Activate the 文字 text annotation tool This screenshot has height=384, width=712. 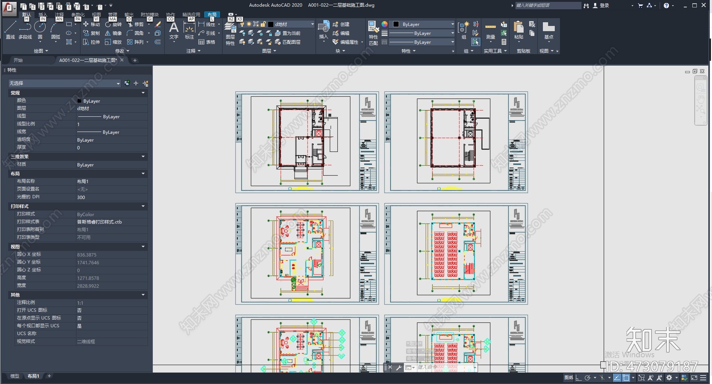(x=174, y=30)
